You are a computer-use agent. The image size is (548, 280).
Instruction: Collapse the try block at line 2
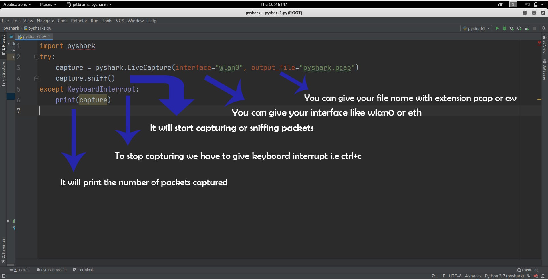click(x=36, y=57)
